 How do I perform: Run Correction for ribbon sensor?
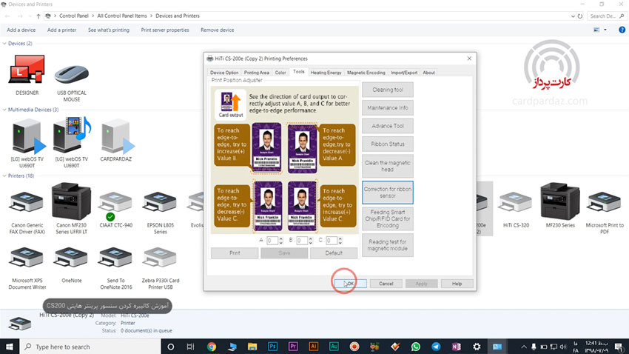point(388,193)
